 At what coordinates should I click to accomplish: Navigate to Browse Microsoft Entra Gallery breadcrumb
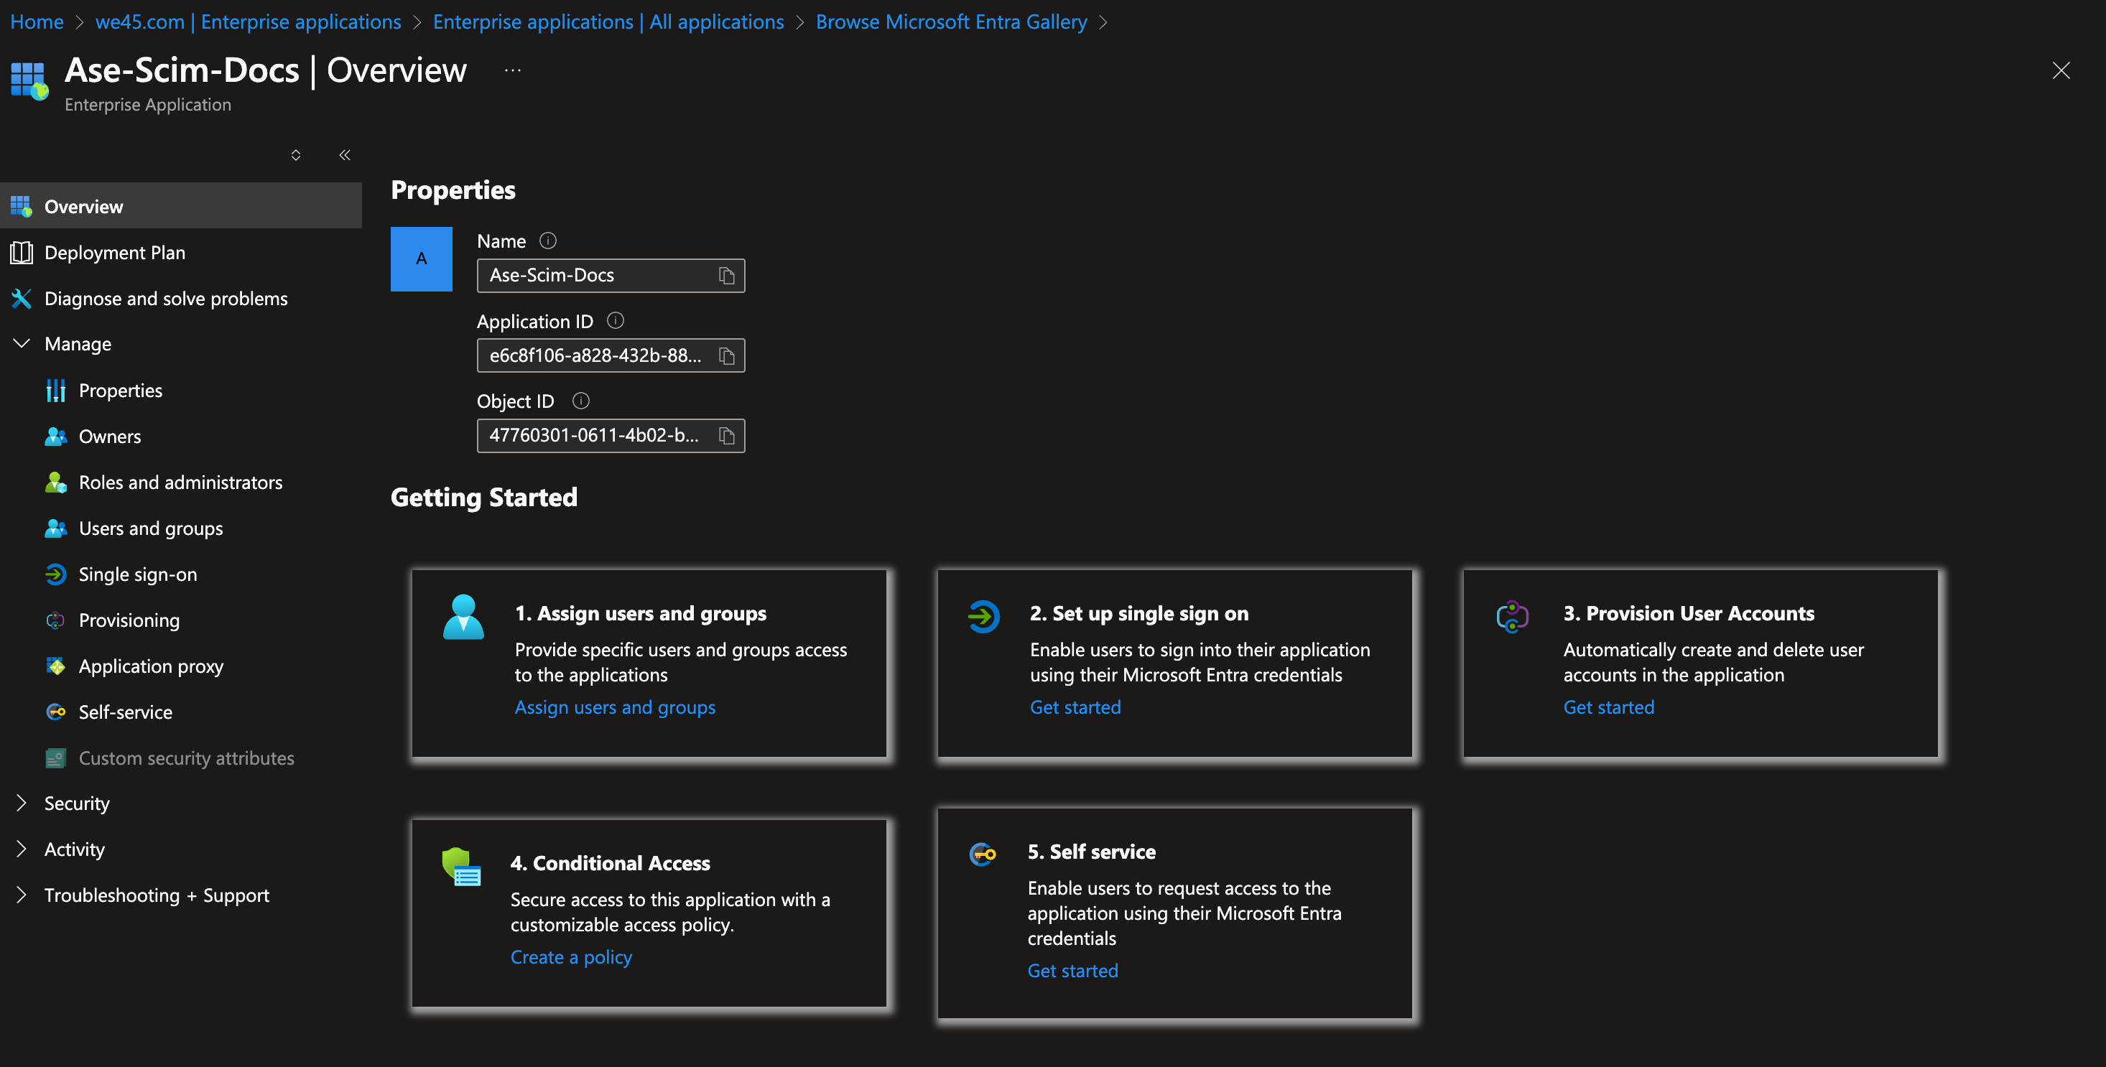951,22
